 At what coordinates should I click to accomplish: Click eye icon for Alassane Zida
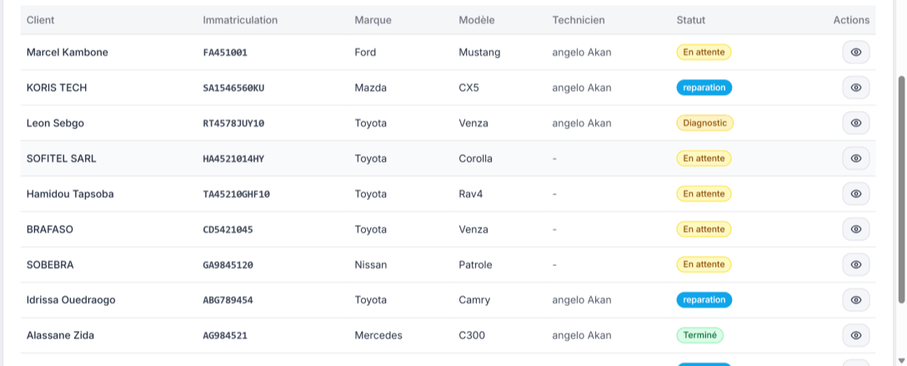(855, 335)
